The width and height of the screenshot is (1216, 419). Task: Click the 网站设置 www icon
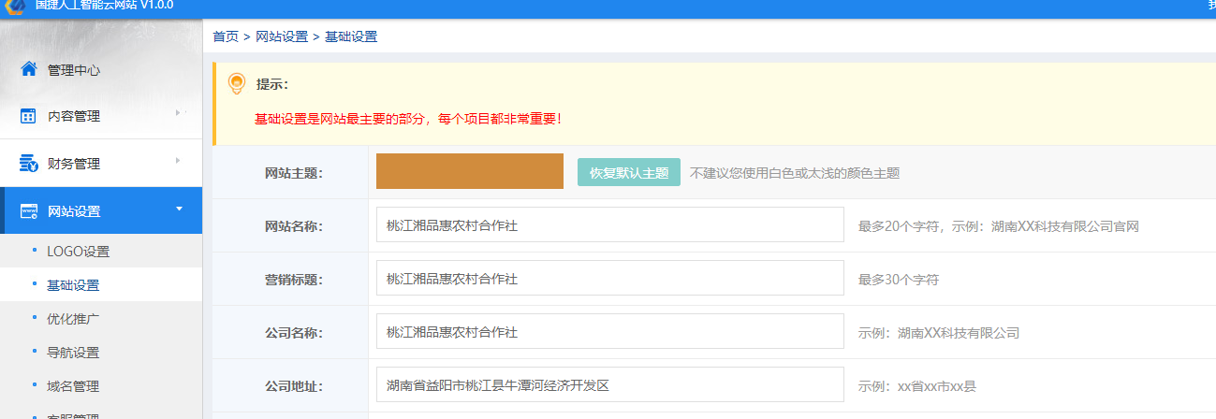click(28, 210)
